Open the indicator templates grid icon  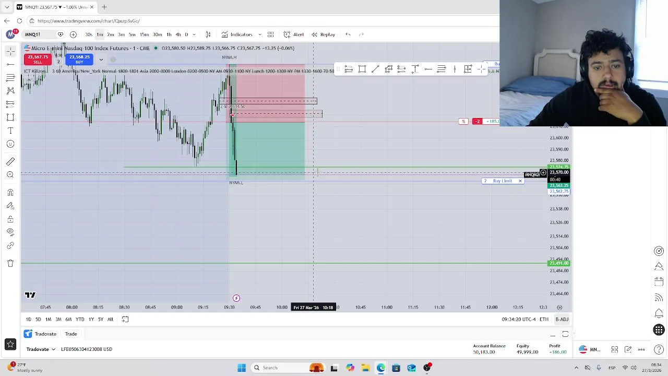pos(270,34)
